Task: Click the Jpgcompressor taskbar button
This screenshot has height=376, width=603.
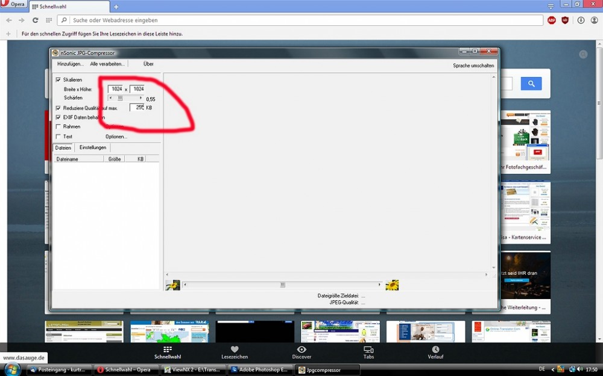Action: (327, 370)
